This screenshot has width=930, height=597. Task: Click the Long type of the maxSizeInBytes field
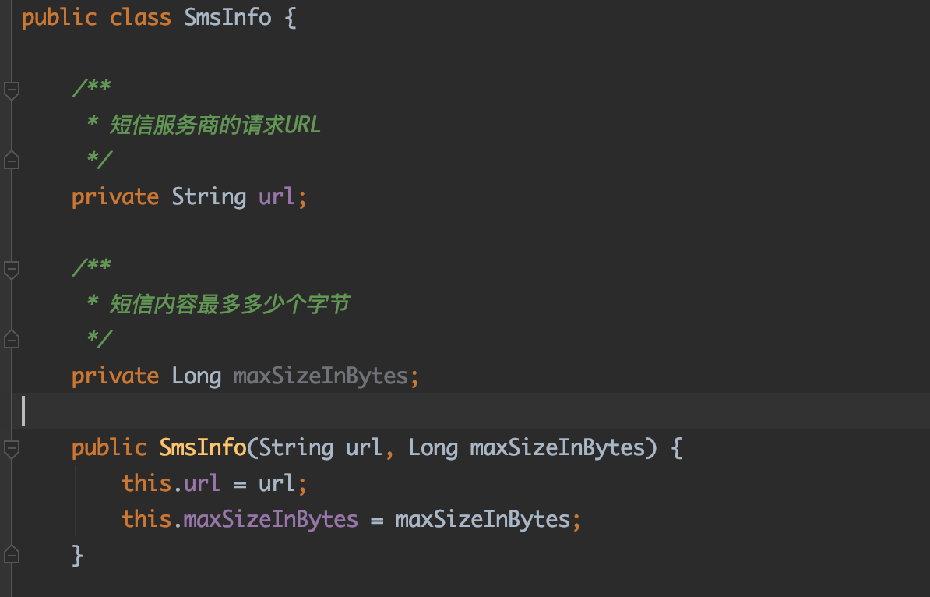point(196,376)
